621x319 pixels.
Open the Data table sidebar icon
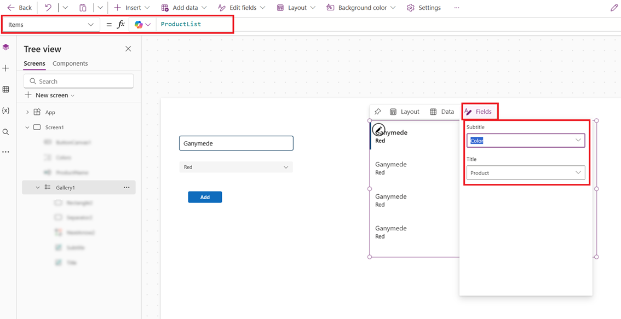coord(5,89)
